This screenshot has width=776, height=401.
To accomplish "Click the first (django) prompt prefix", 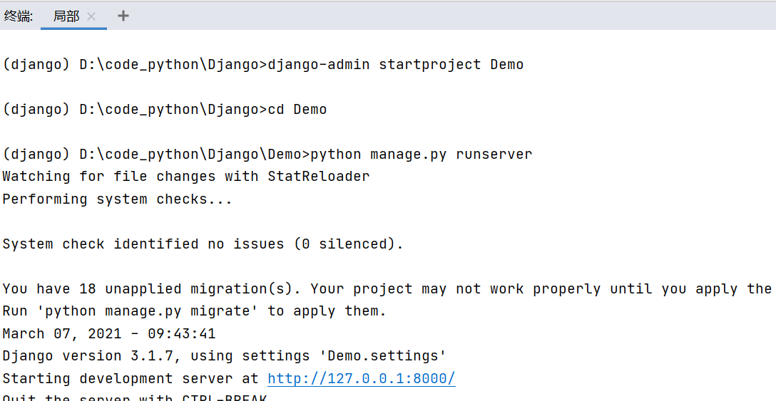I will tap(36, 65).
